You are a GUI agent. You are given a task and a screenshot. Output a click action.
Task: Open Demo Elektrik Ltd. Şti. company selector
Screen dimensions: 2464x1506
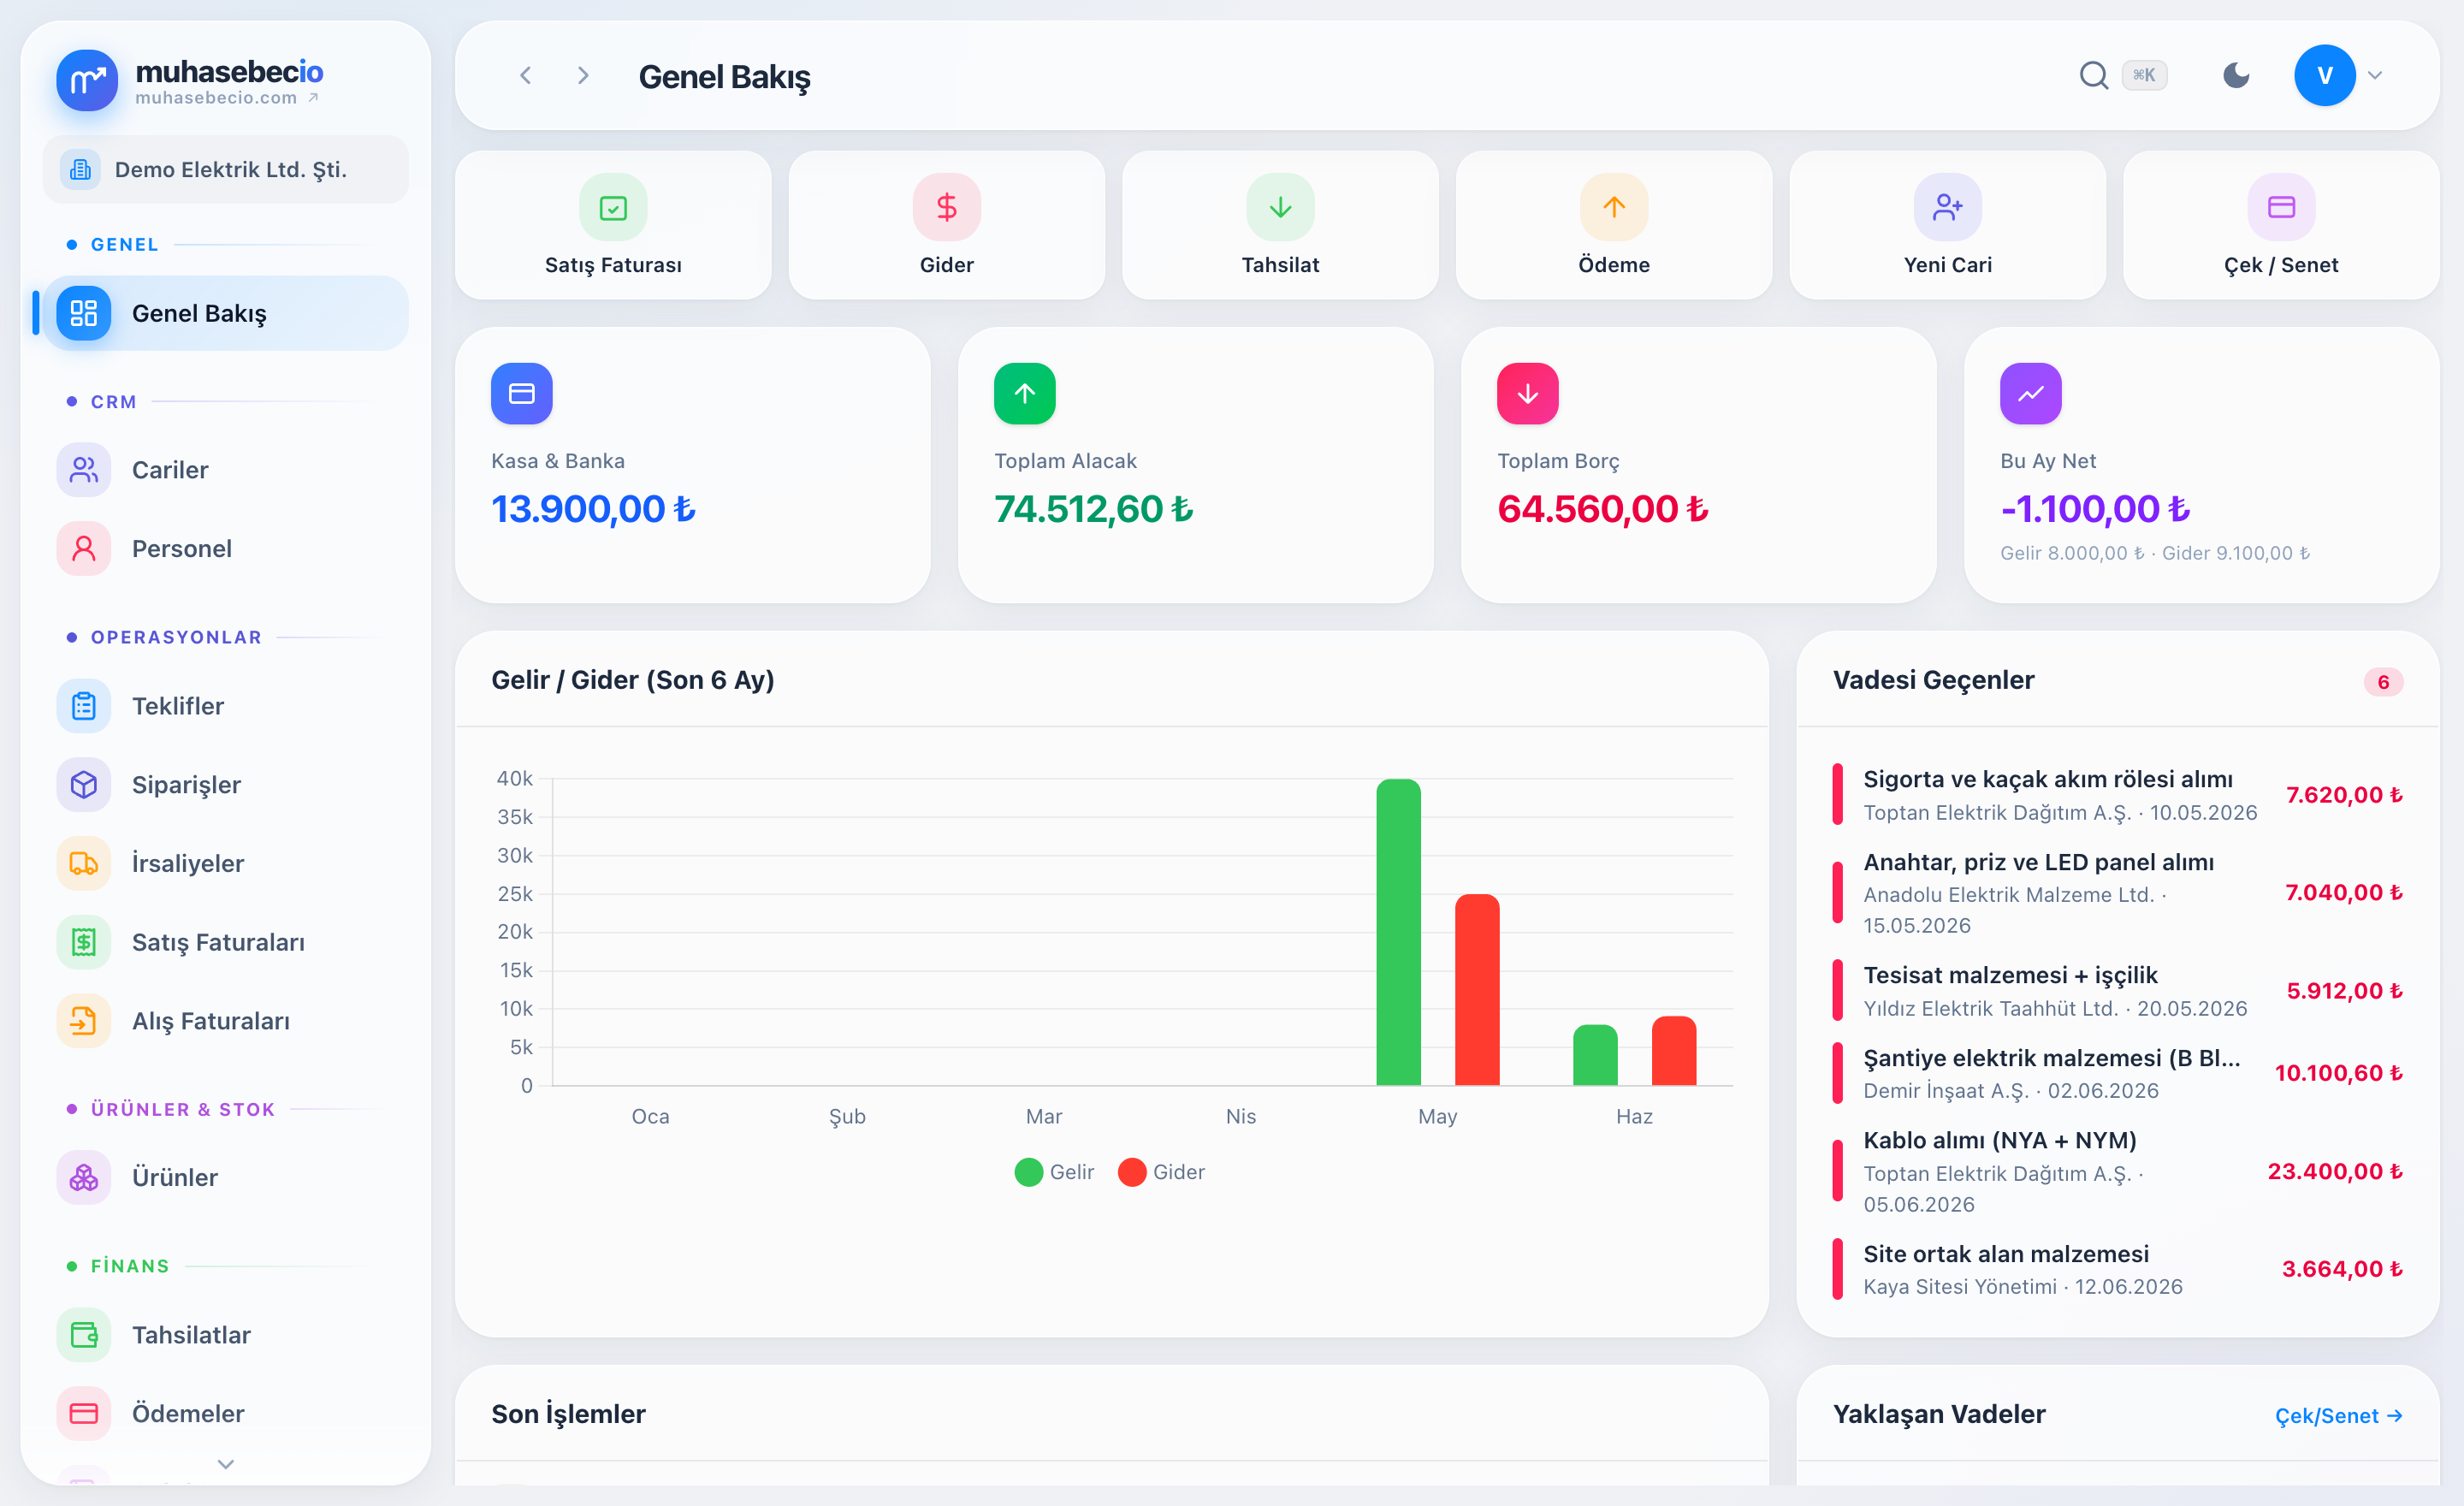point(226,169)
